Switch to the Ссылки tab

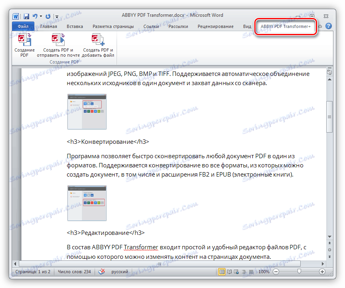point(151,26)
